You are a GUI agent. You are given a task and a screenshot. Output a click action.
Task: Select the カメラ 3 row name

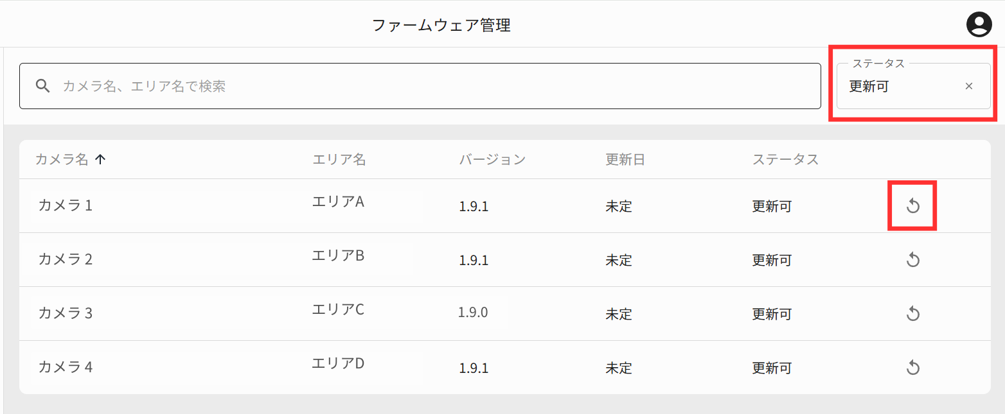[65, 313]
